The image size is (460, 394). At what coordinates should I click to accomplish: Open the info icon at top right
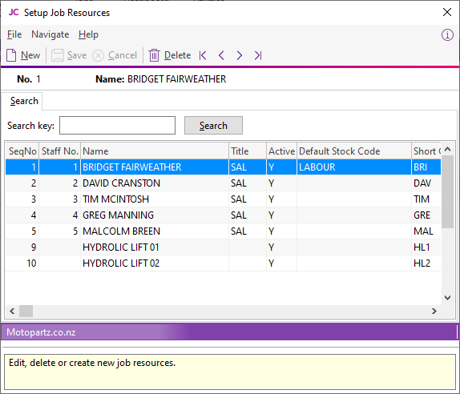pyautogui.click(x=447, y=35)
